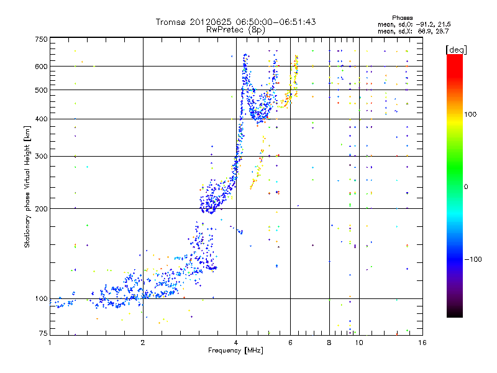This screenshot has width=497, height=373.
Task: Click the 'Stationary phase Virtual Height [km]' axis label
Action: pos(27,186)
